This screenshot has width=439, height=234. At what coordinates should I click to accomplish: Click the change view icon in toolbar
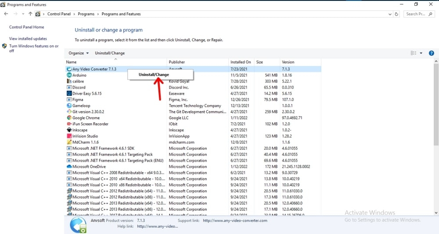[414, 53]
